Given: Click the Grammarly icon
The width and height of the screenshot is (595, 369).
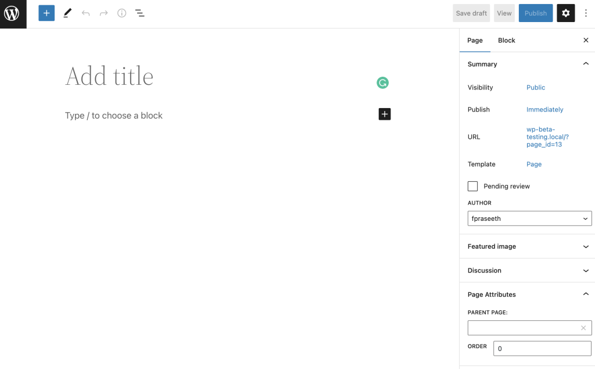Looking at the screenshot, I should coord(382,83).
